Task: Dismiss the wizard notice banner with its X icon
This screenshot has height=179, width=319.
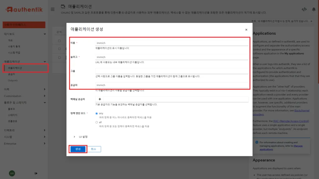Action: point(311,21)
